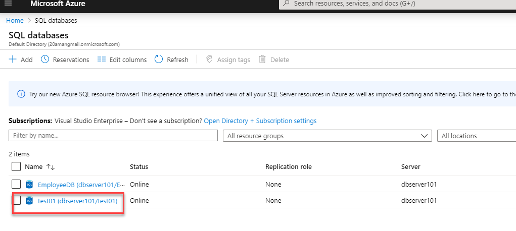Focus the Filter by name field
The width and height of the screenshot is (516, 231).
pyautogui.click(x=113, y=135)
